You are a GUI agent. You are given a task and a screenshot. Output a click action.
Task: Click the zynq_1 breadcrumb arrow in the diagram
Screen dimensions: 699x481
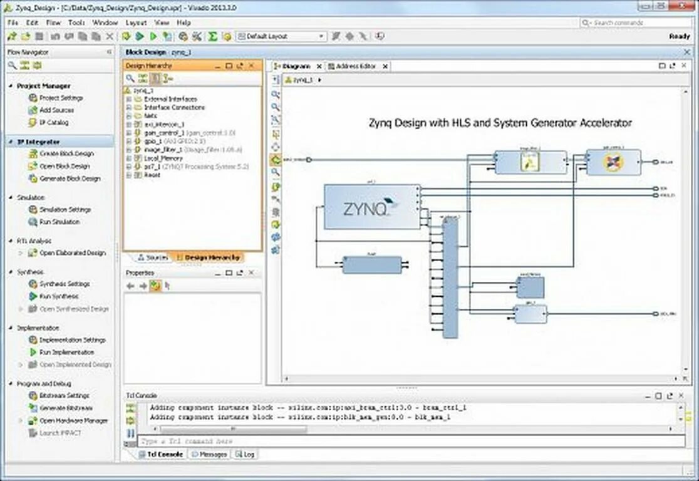[x=319, y=80]
